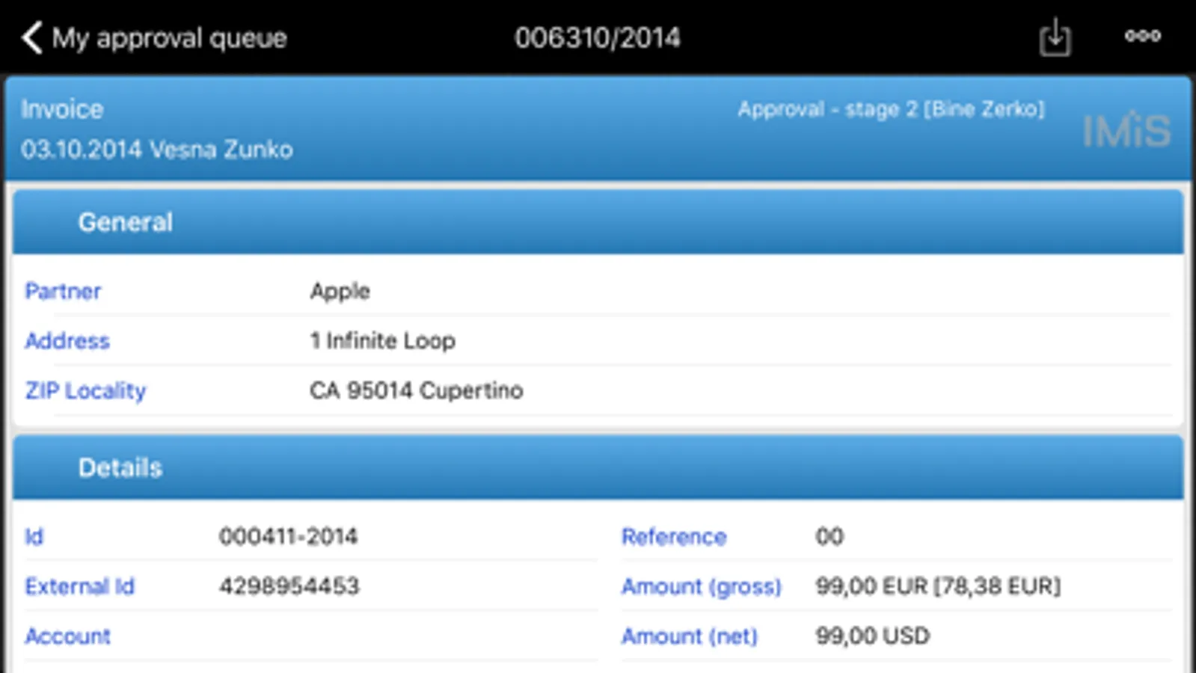Viewport: 1196px width, 673px height.
Task: Tap the back chevron arrow icon
Action: point(31,37)
